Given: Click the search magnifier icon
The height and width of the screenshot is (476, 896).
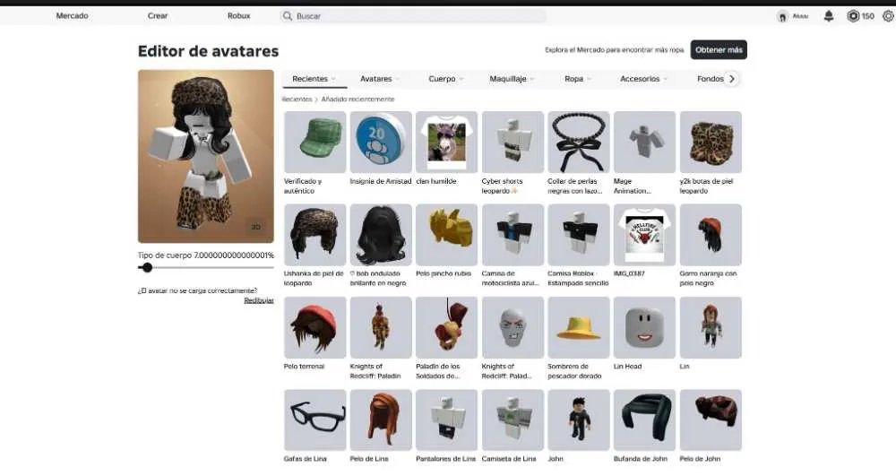Looking at the screenshot, I should (288, 16).
